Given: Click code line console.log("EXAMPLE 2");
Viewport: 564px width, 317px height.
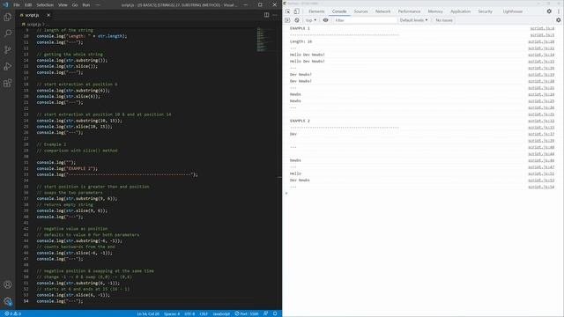Looking at the screenshot, I should [x=67, y=168].
